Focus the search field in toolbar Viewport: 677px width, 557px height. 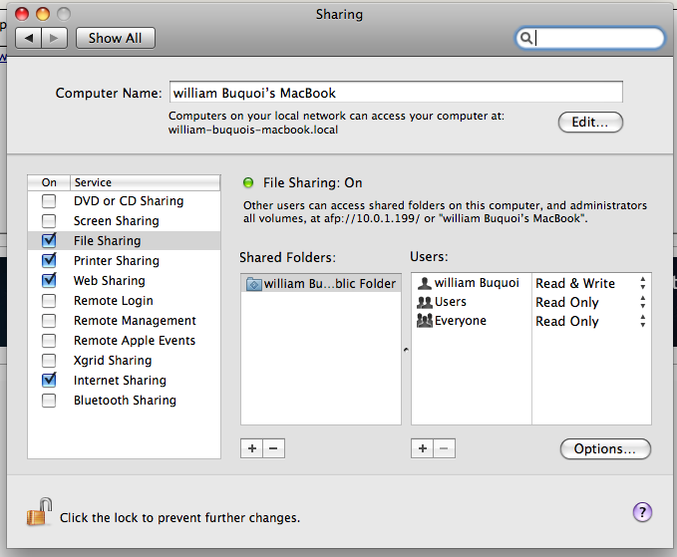tap(590, 38)
